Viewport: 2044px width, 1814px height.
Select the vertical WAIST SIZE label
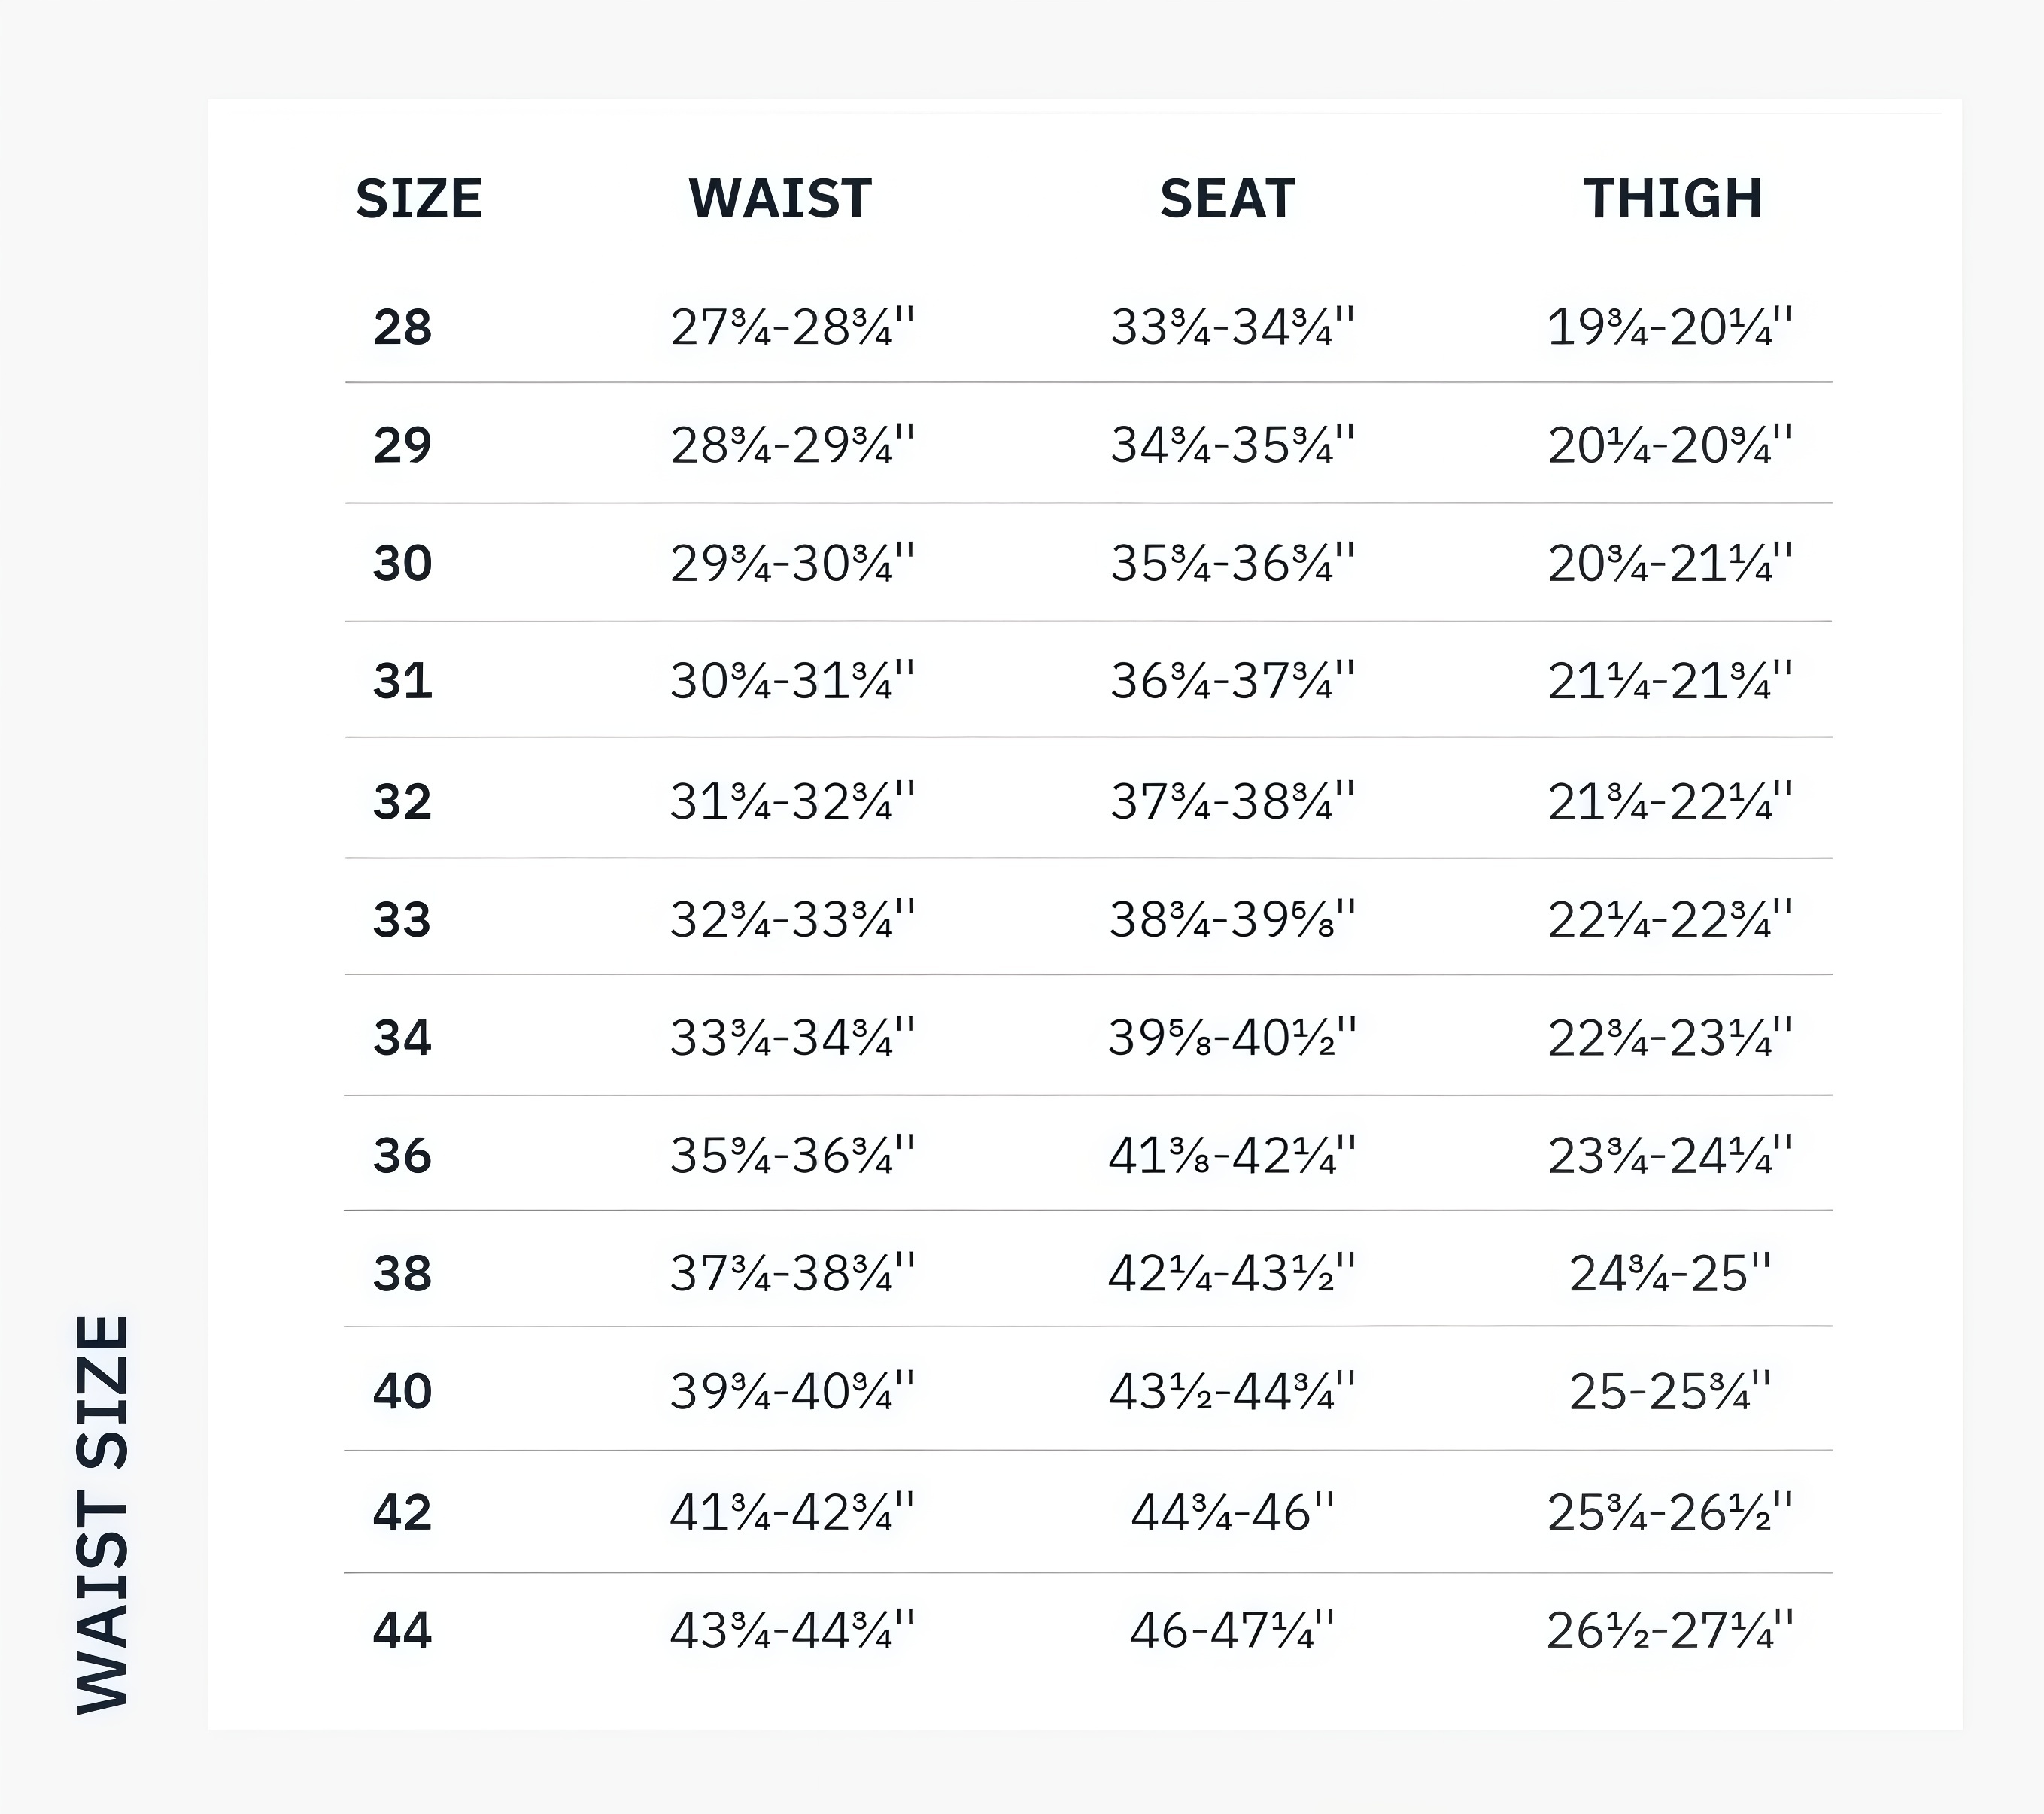(x=103, y=1514)
